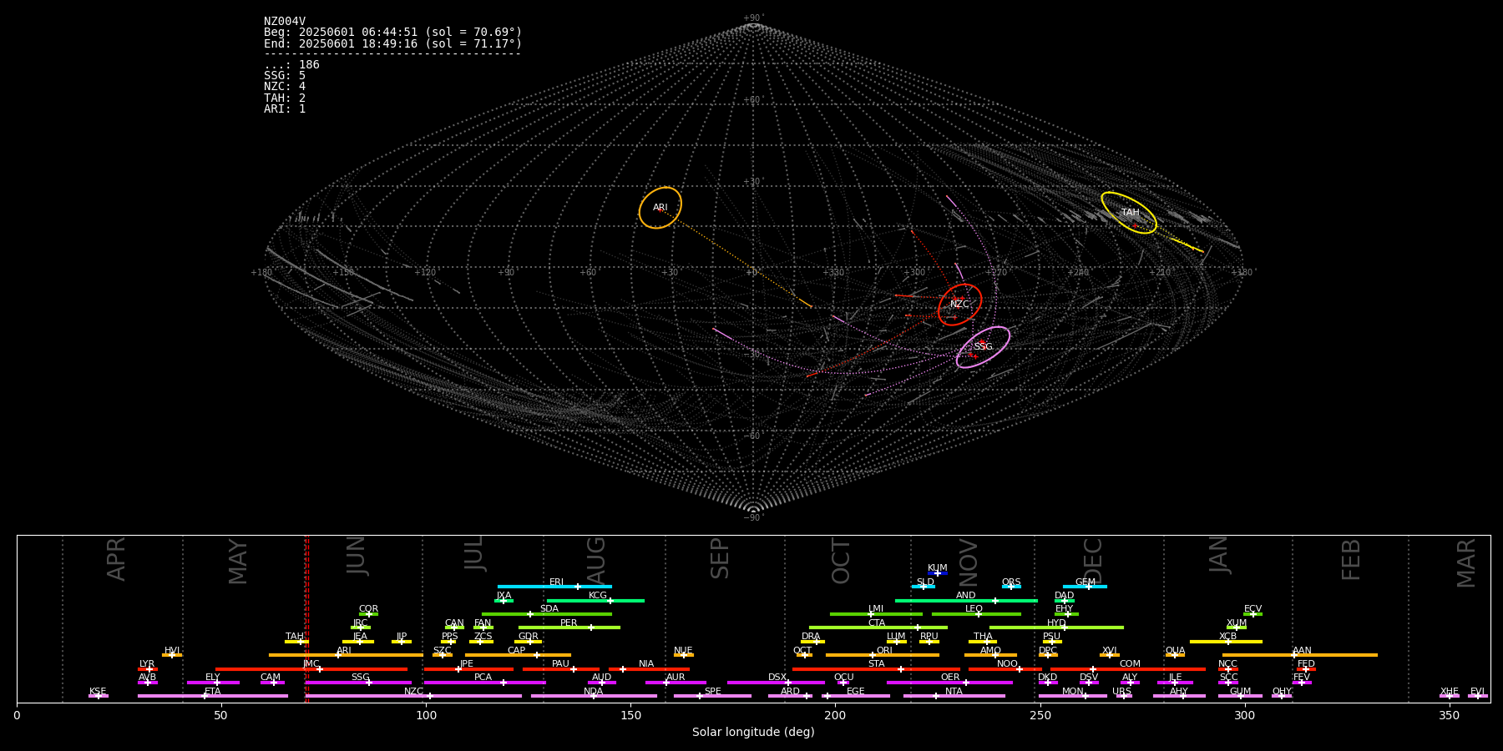Click the 'Beg: 20250601 06:44:51' header line
Image resolution: width=1503 pixels, height=751 pixels.
(392, 33)
